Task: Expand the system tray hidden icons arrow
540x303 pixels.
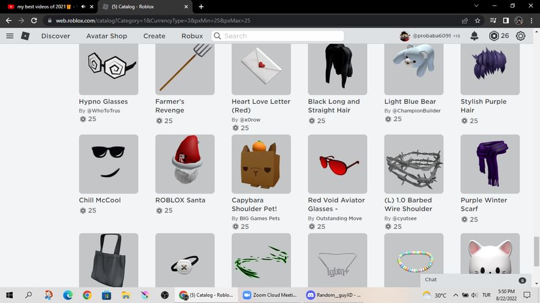Action: coord(455,295)
